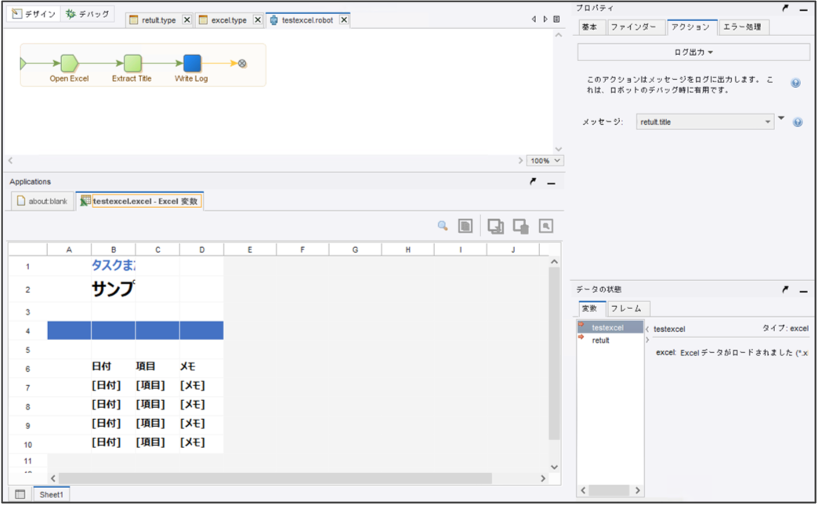Click the spreadsheet scroll right arrow

point(543,478)
